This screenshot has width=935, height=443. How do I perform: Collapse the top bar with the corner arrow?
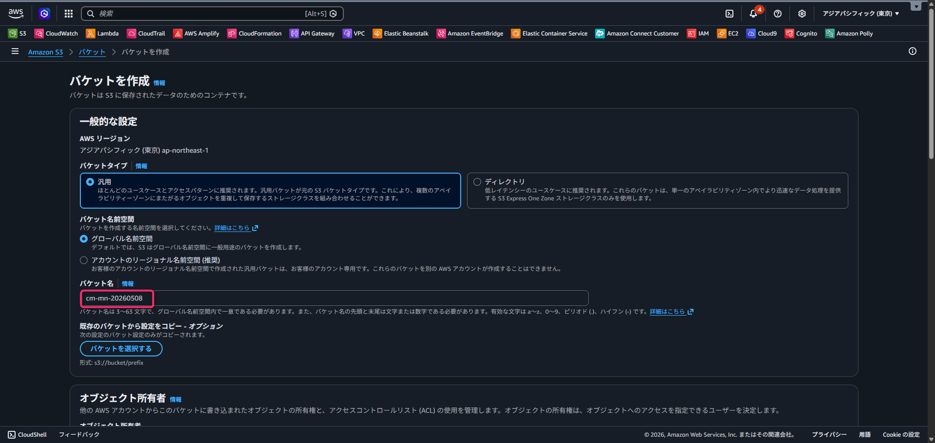tap(916, 6)
